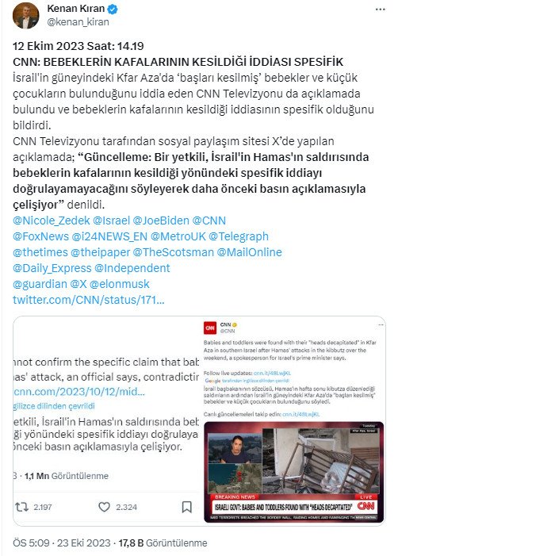Click the heart like icon showing 2.324

pos(104,507)
